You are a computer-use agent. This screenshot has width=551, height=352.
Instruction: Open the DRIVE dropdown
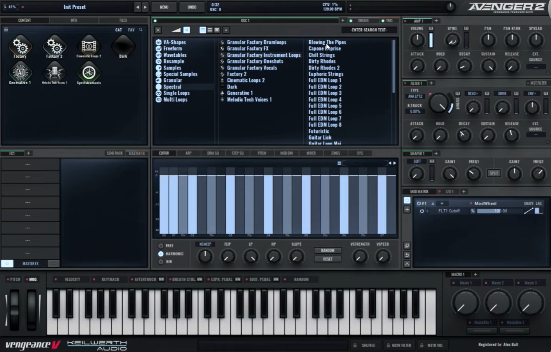502,94
